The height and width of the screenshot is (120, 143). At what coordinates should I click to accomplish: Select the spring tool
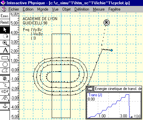(x=5, y=85)
